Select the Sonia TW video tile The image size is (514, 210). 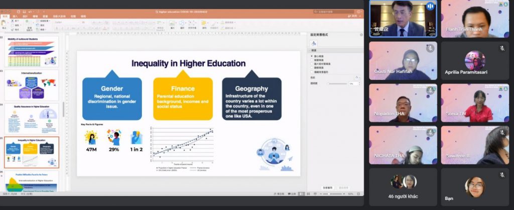(x=475, y=103)
